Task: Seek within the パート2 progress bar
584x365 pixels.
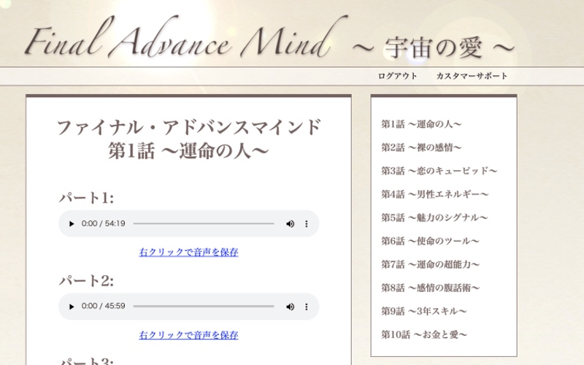Action: (204, 307)
